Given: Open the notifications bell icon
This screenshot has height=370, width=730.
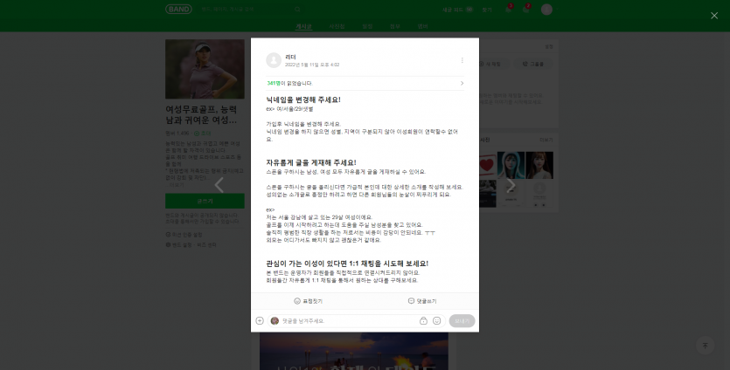Looking at the screenshot, I should (x=508, y=9).
